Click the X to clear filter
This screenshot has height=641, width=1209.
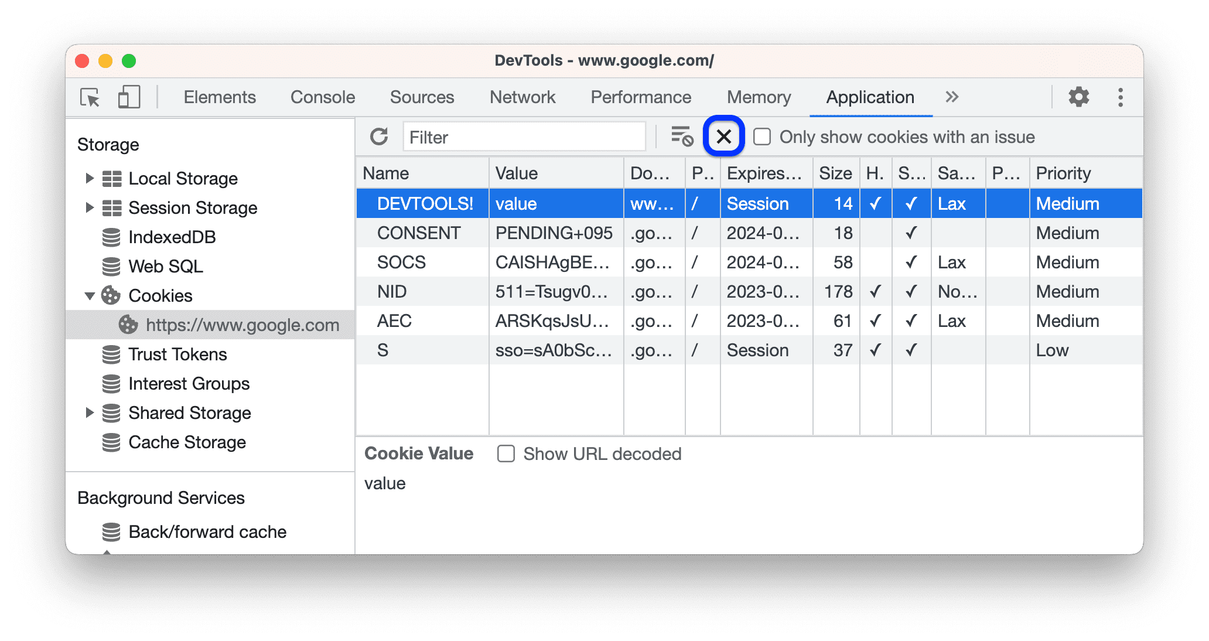[722, 136]
